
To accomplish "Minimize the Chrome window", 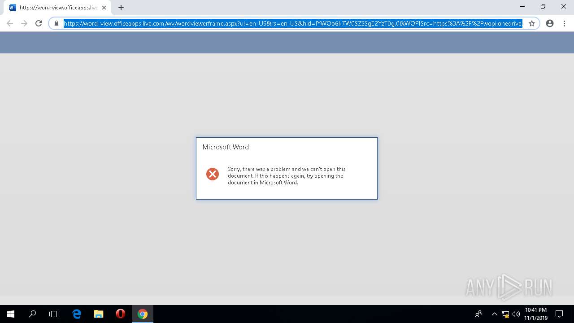I will (522, 7).
